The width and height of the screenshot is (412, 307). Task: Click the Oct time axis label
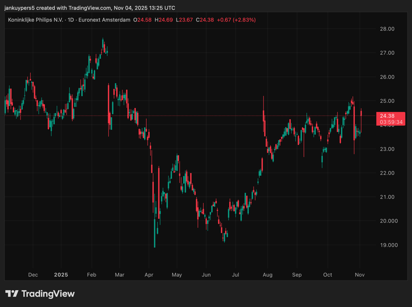point(327,275)
